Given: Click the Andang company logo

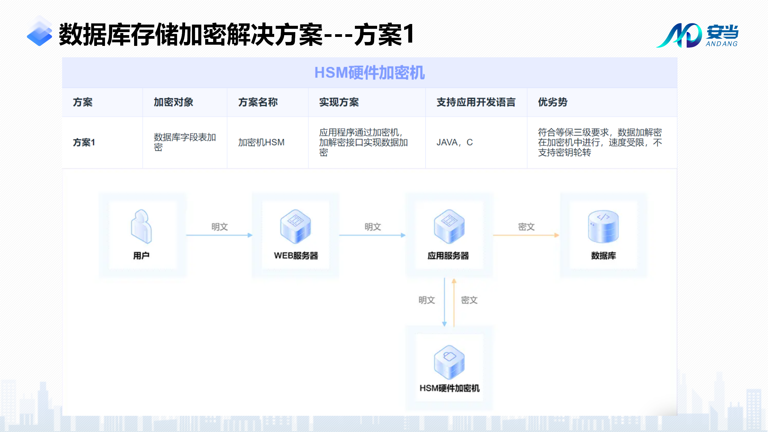Looking at the screenshot, I should [697, 35].
